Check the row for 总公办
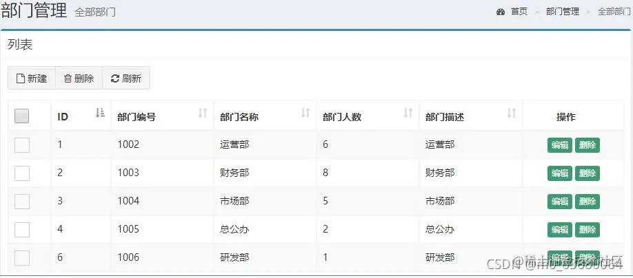Screen dimensions: 633x278 (22, 230)
